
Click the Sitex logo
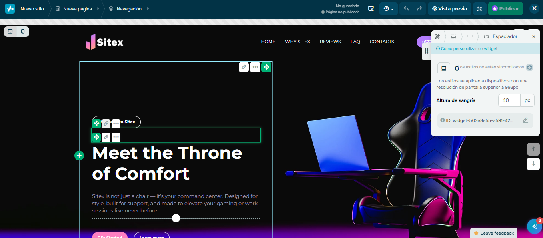click(x=104, y=42)
